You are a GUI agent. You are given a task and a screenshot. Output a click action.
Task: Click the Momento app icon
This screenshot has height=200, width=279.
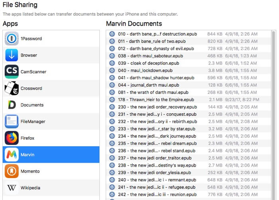[12, 171]
